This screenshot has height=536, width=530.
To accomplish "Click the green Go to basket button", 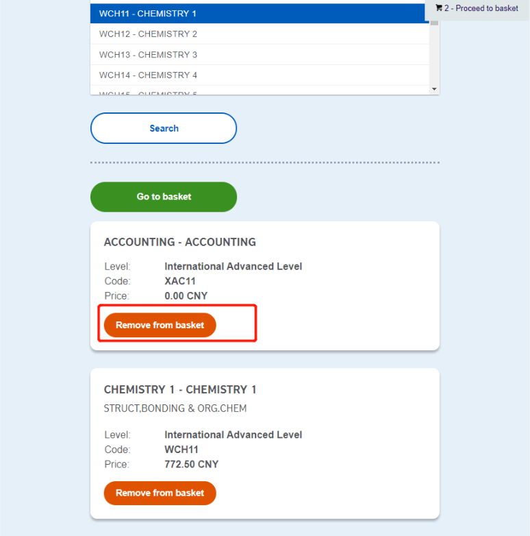I will pyautogui.click(x=164, y=197).
